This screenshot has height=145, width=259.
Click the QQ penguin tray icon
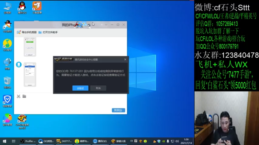click(154, 141)
